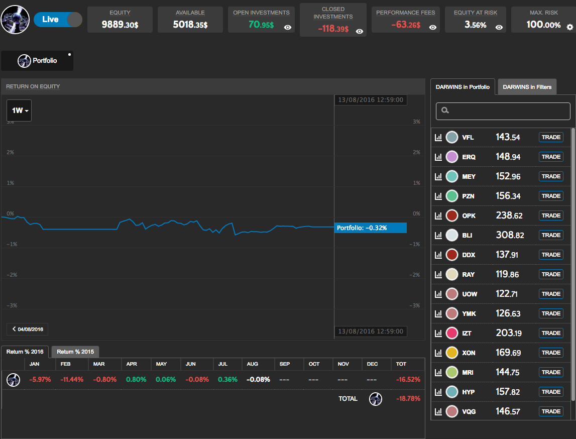Click the profile avatar at top left

point(16,20)
